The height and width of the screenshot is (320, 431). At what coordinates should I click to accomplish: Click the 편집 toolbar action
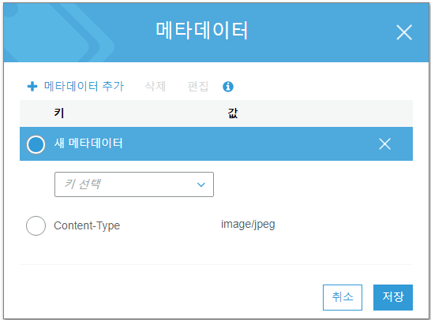pyautogui.click(x=198, y=86)
